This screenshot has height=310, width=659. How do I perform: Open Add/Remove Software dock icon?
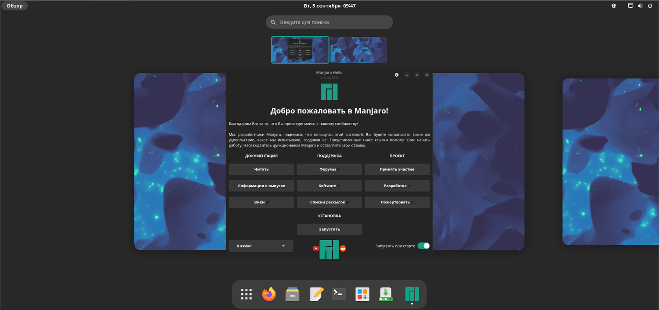pyautogui.click(x=362, y=294)
